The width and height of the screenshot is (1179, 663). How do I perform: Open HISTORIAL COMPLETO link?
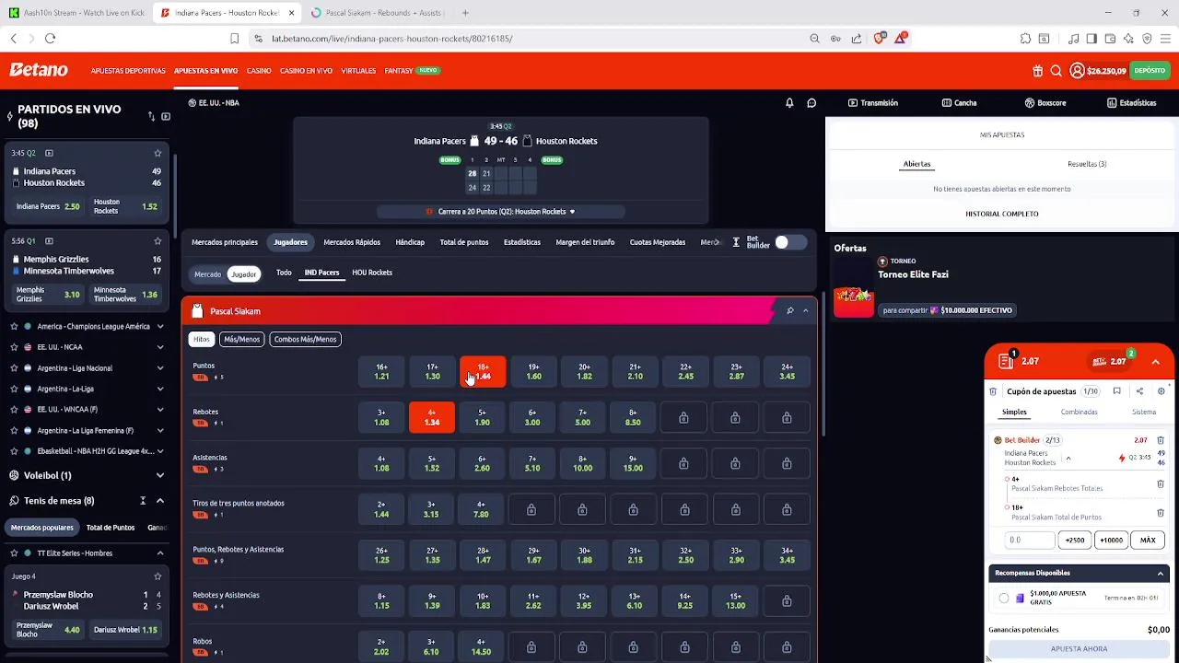coord(1002,214)
